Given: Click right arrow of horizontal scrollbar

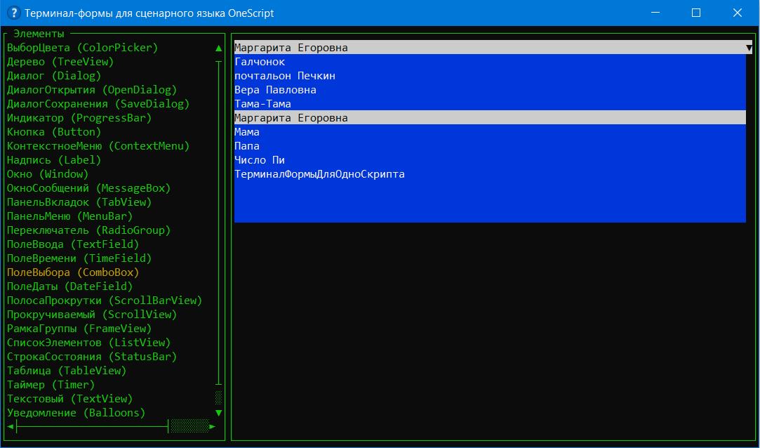Looking at the screenshot, I should pyautogui.click(x=213, y=426).
